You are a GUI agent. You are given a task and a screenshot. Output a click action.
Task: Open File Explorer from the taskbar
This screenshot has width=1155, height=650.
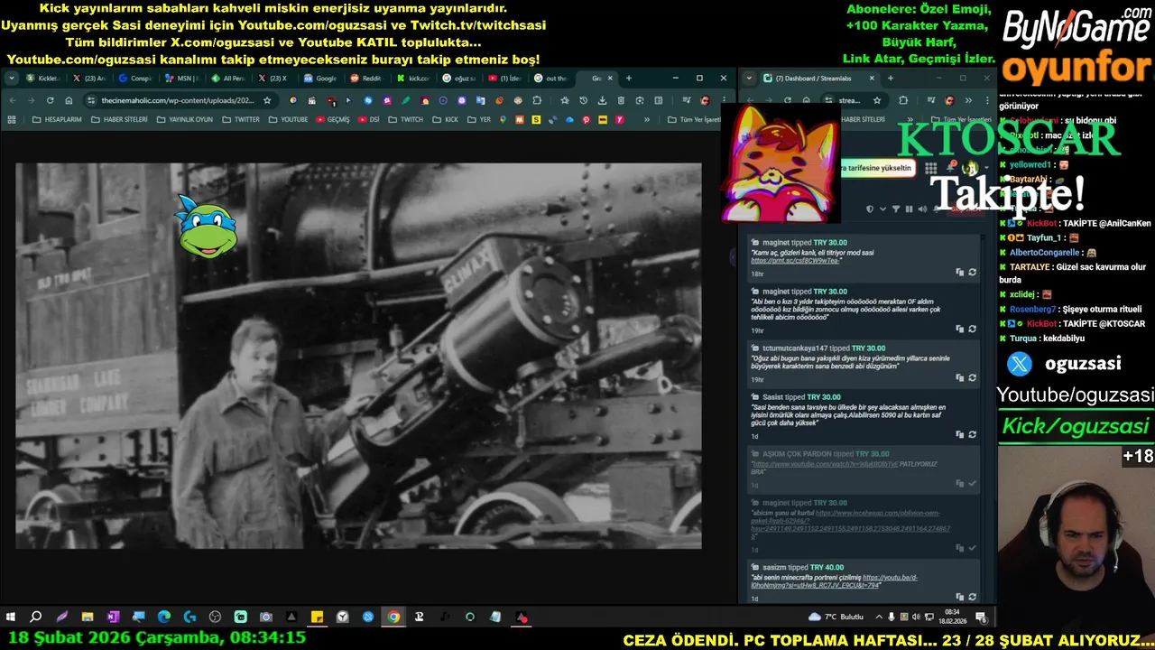point(88,617)
